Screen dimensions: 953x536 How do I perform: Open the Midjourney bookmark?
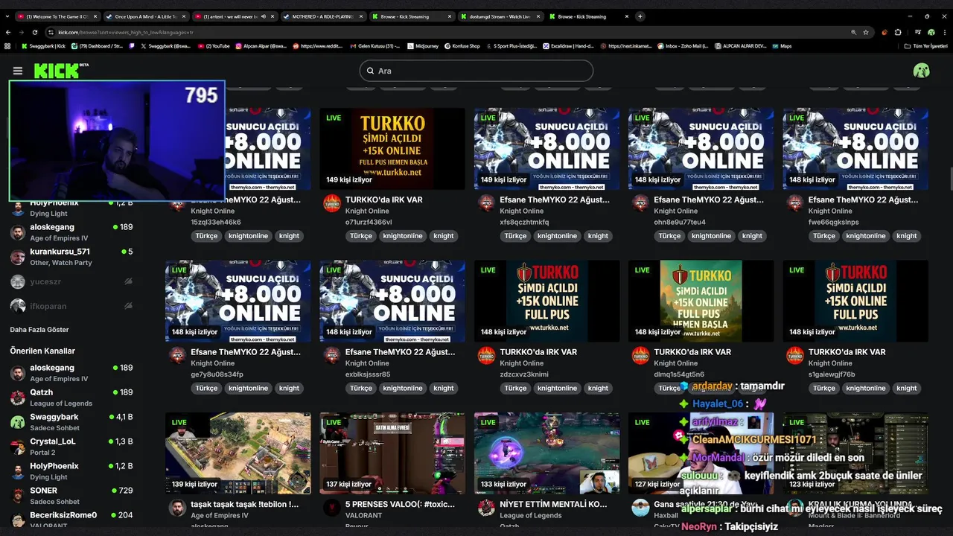click(x=422, y=45)
